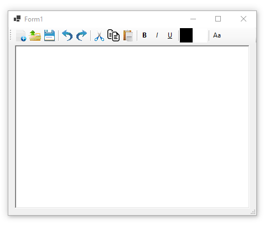
Task: Open a file using the folder icon
Action: (x=35, y=35)
